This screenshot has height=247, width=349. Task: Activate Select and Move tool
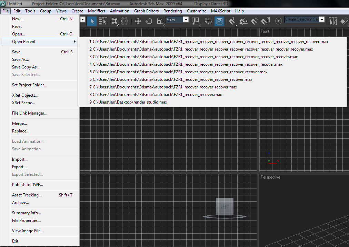click(138, 21)
